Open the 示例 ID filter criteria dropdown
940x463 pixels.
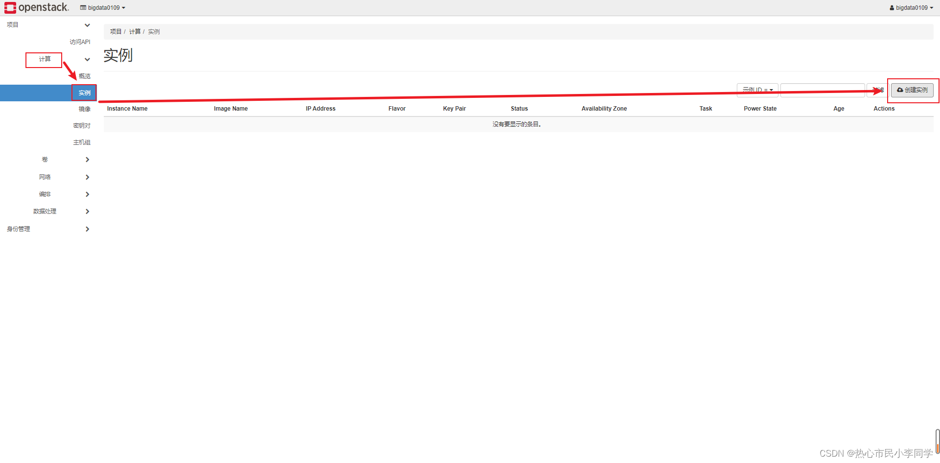pyautogui.click(x=757, y=90)
